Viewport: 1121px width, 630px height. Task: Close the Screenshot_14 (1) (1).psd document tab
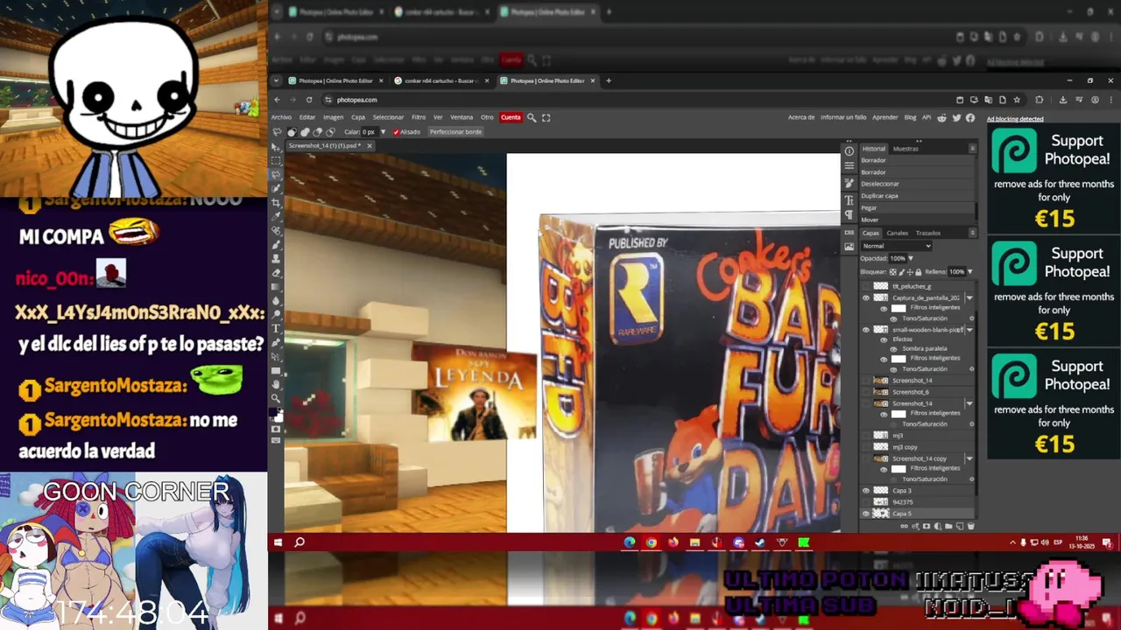369,145
